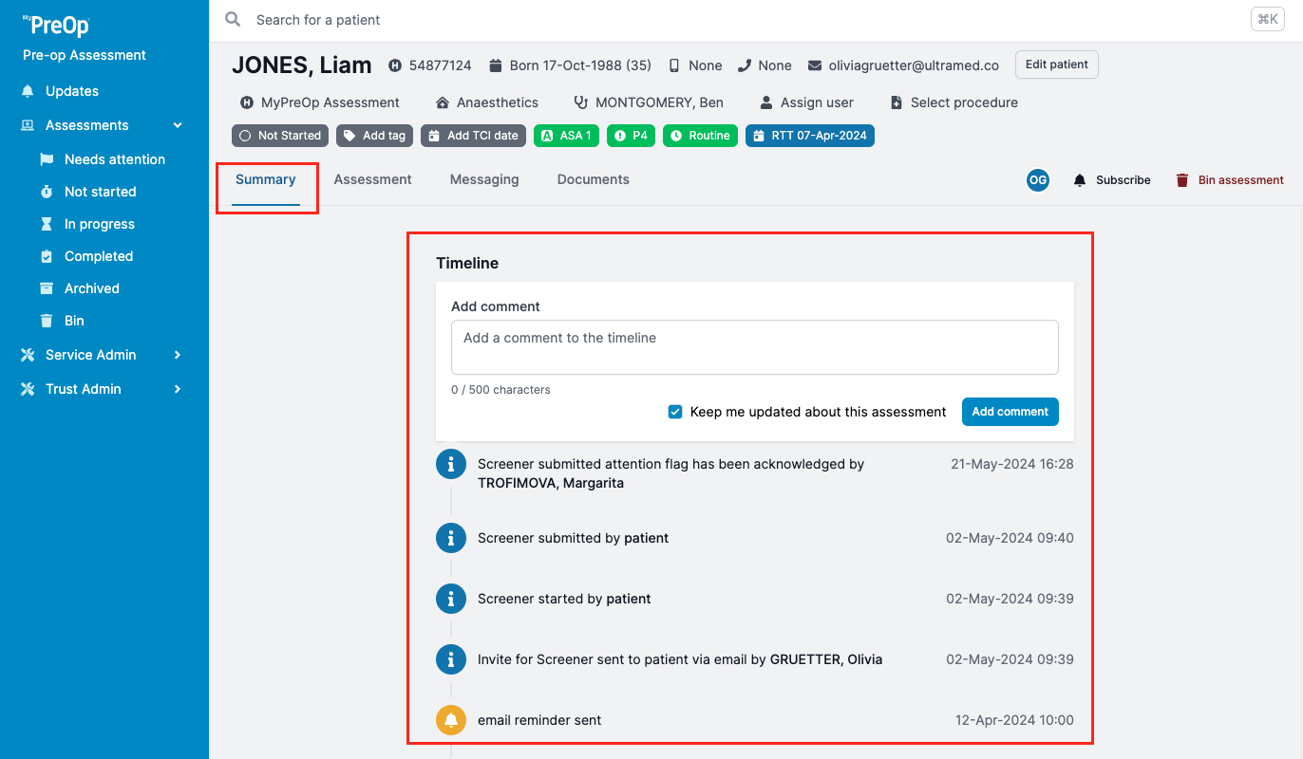
Task: Expand the Trust Admin menu chevron
Action: pos(178,389)
